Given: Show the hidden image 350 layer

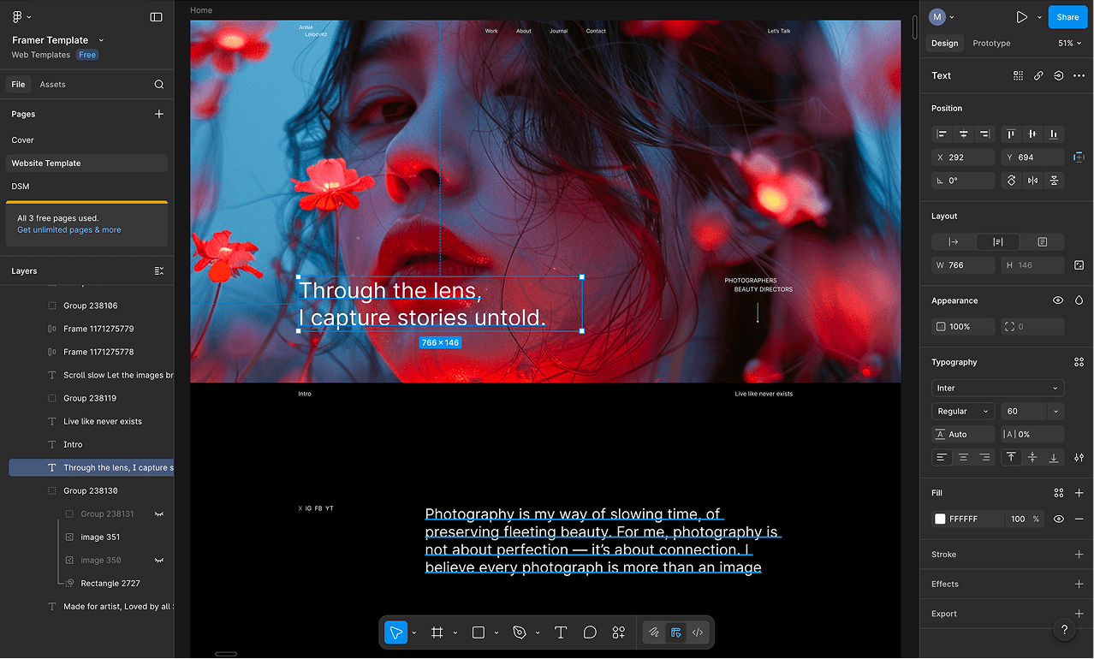Looking at the screenshot, I should click(158, 561).
